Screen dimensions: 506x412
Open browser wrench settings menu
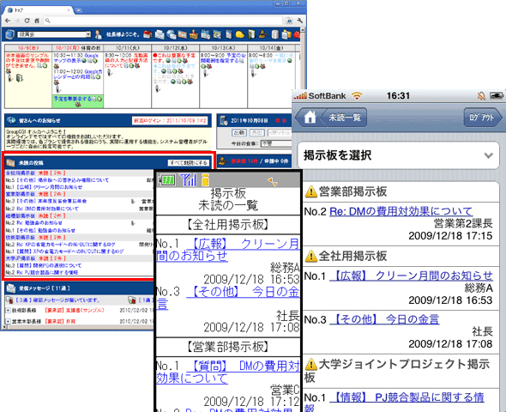[x=300, y=21]
